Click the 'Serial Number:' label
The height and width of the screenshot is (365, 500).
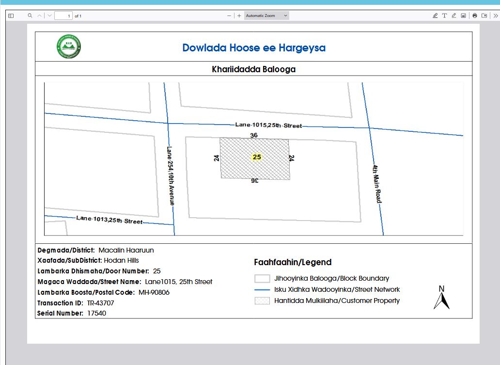(60, 313)
